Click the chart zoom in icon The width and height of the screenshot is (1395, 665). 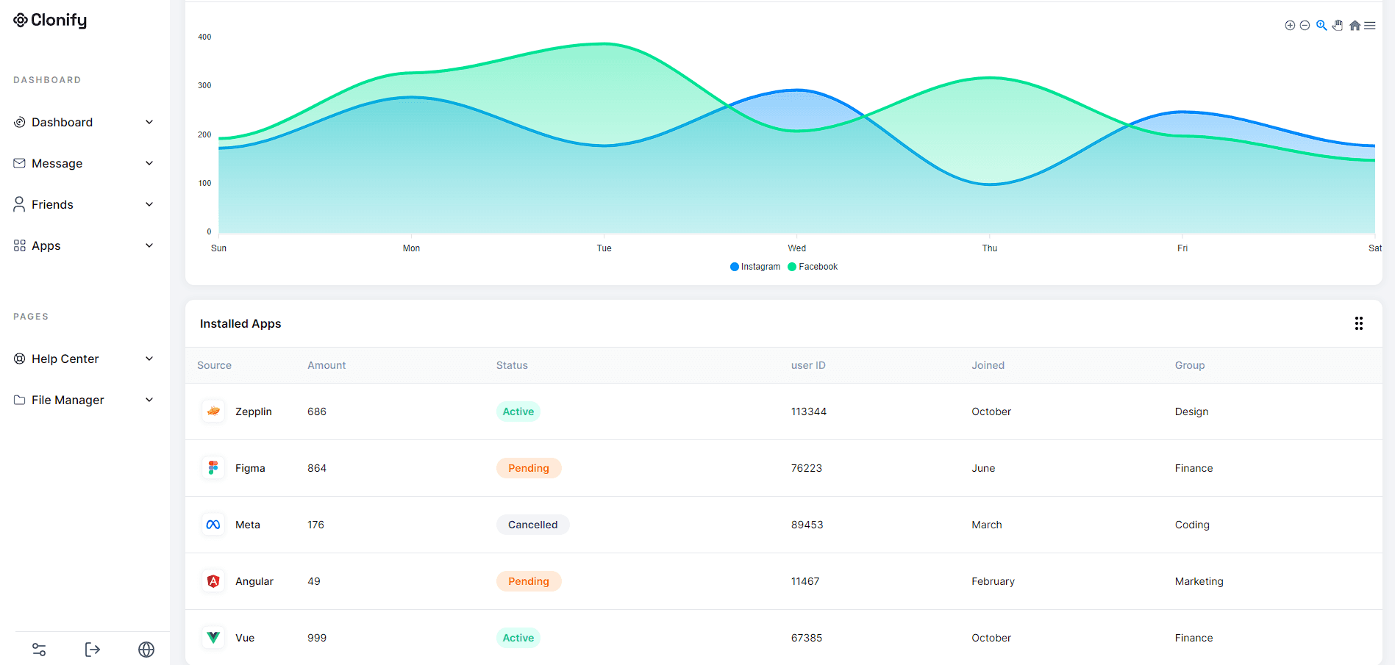(1290, 26)
